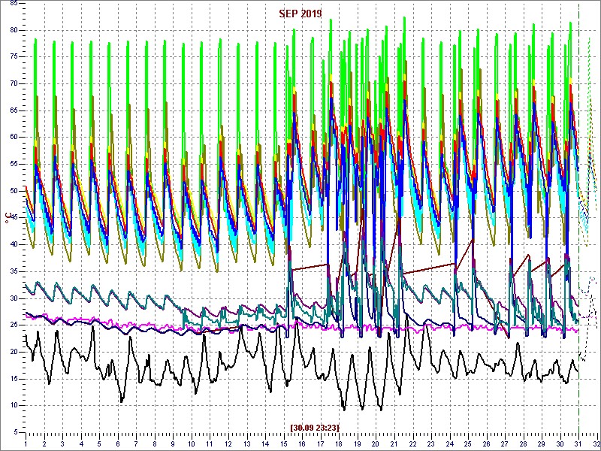Click day 32 on the date axis
This screenshot has height=451, width=601.
[x=596, y=444]
